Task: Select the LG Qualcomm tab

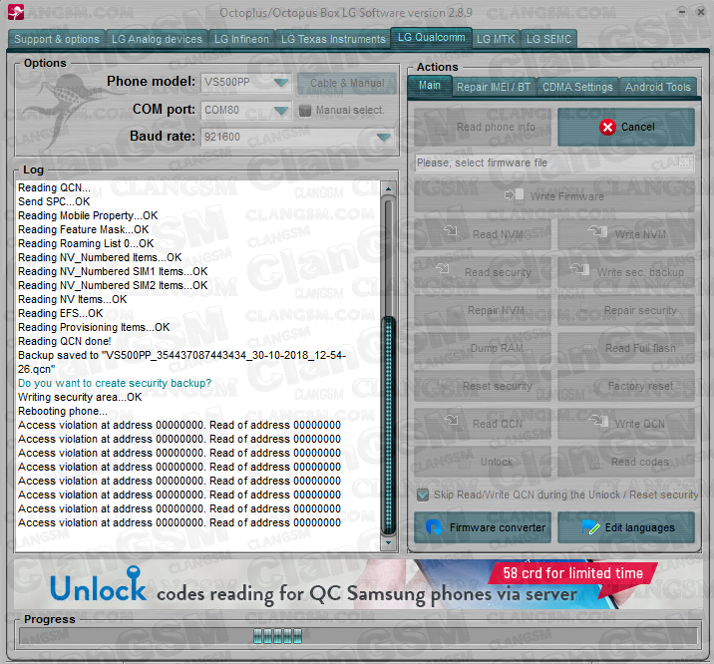Action: 431,37
